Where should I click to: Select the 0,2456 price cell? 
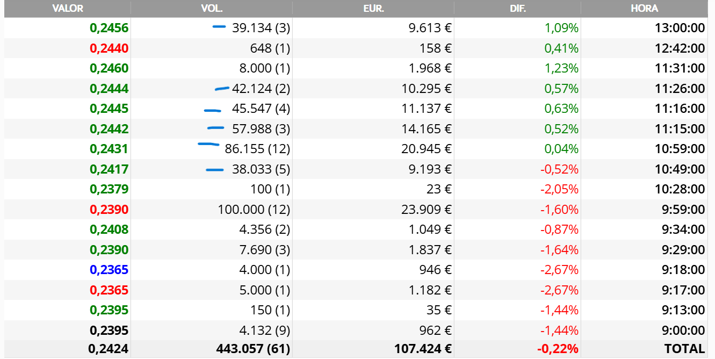[x=109, y=28]
